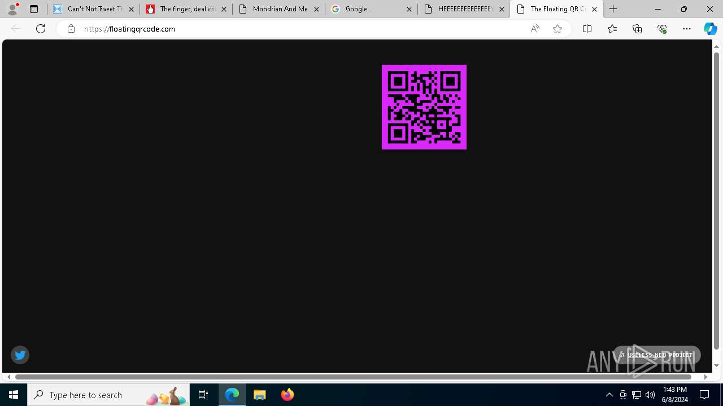Click the vertical scrollbar up arrow
The image size is (723, 406).
pyautogui.click(x=716, y=46)
